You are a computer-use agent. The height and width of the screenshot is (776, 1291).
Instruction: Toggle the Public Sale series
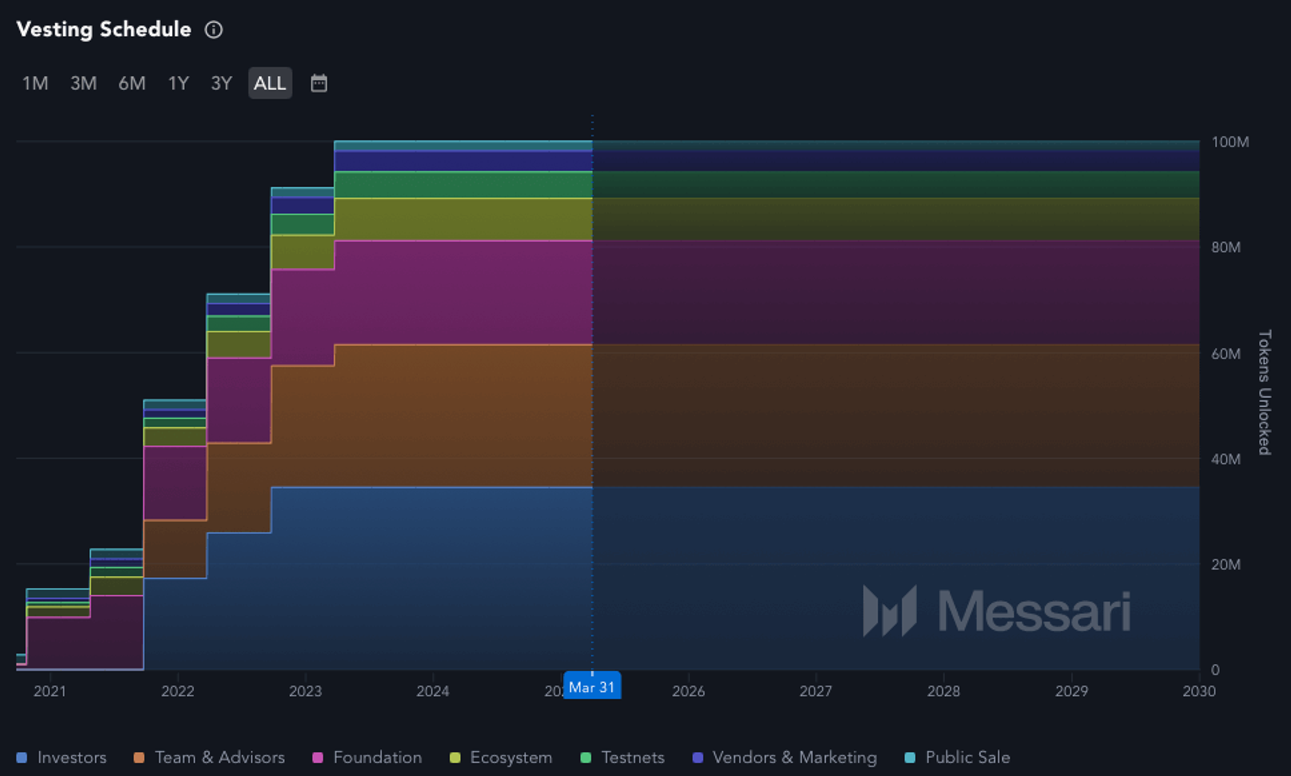pyautogui.click(x=957, y=757)
